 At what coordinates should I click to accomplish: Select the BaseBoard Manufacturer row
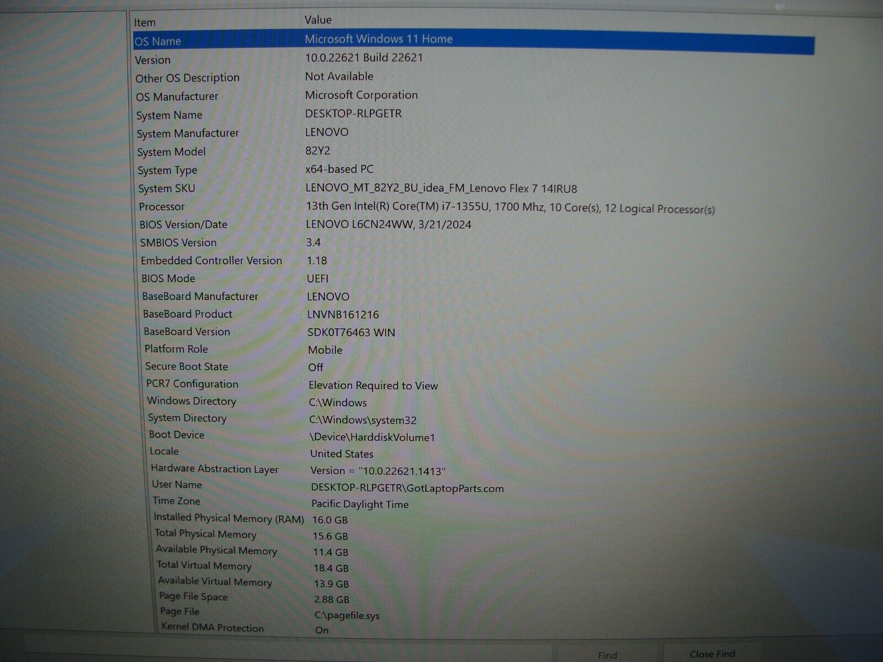[x=200, y=296]
